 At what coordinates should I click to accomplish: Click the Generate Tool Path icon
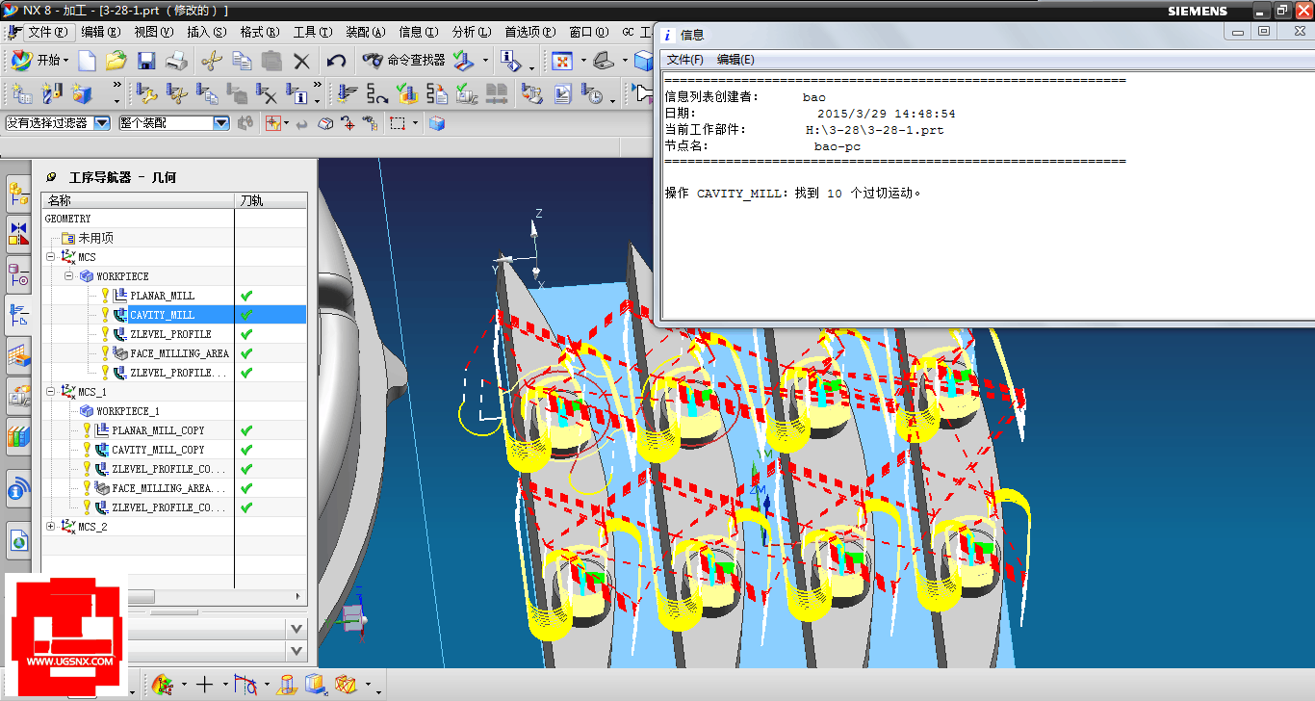[348, 93]
